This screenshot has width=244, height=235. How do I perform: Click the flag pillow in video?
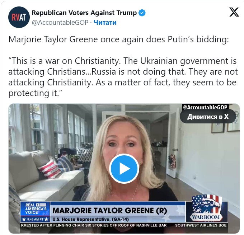click(x=49, y=169)
